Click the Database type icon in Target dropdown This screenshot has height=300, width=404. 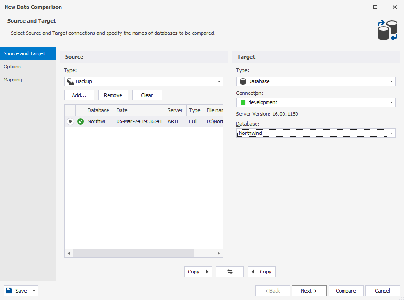coord(242,81)
